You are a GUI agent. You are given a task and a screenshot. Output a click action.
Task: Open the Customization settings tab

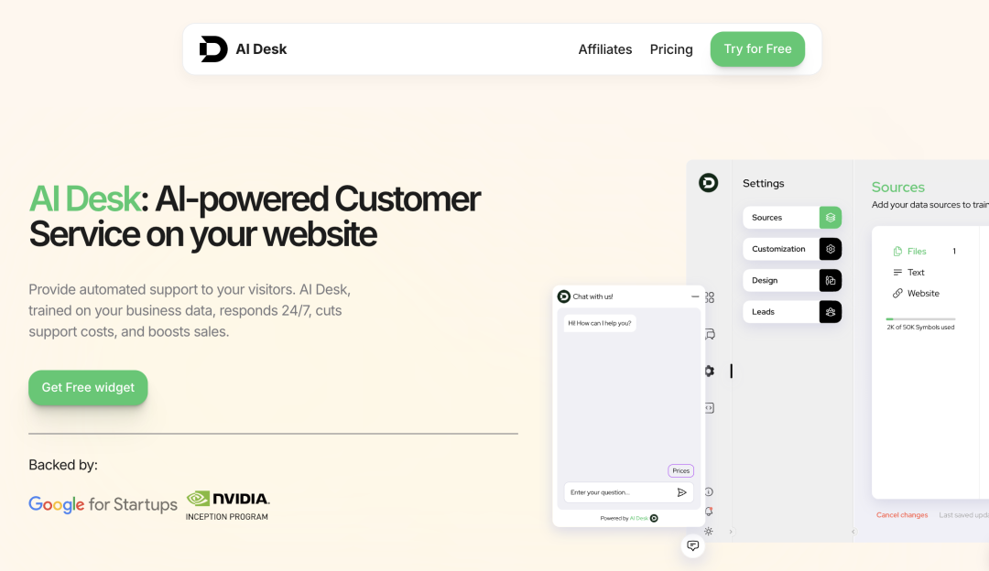click(x=792, y=249)
